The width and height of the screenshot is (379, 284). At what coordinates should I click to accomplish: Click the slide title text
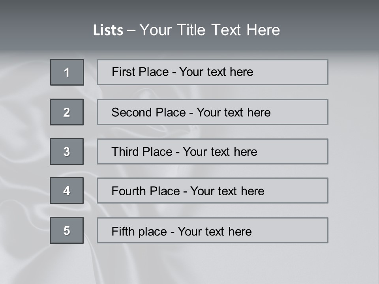click(x=186, y=30)
